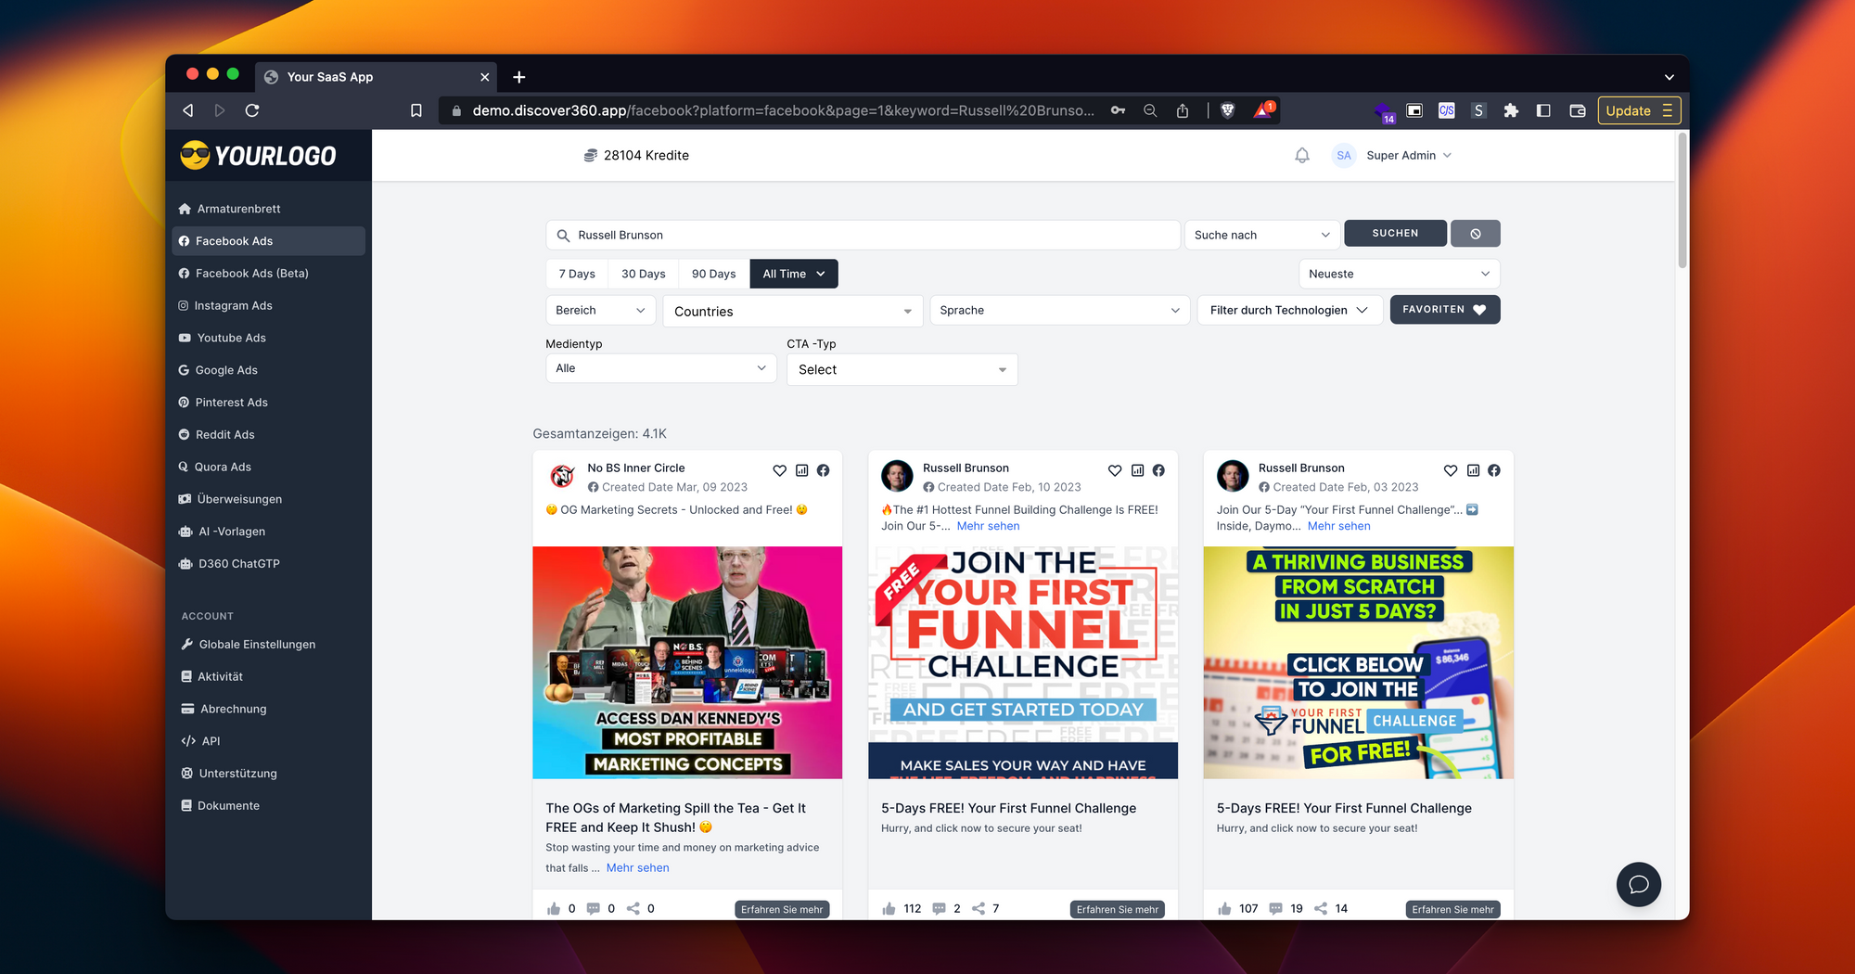Screen dimensions: 1855x974
Task: Open a new browser tab
Action: pyautogui.click(x=519, y=77)
